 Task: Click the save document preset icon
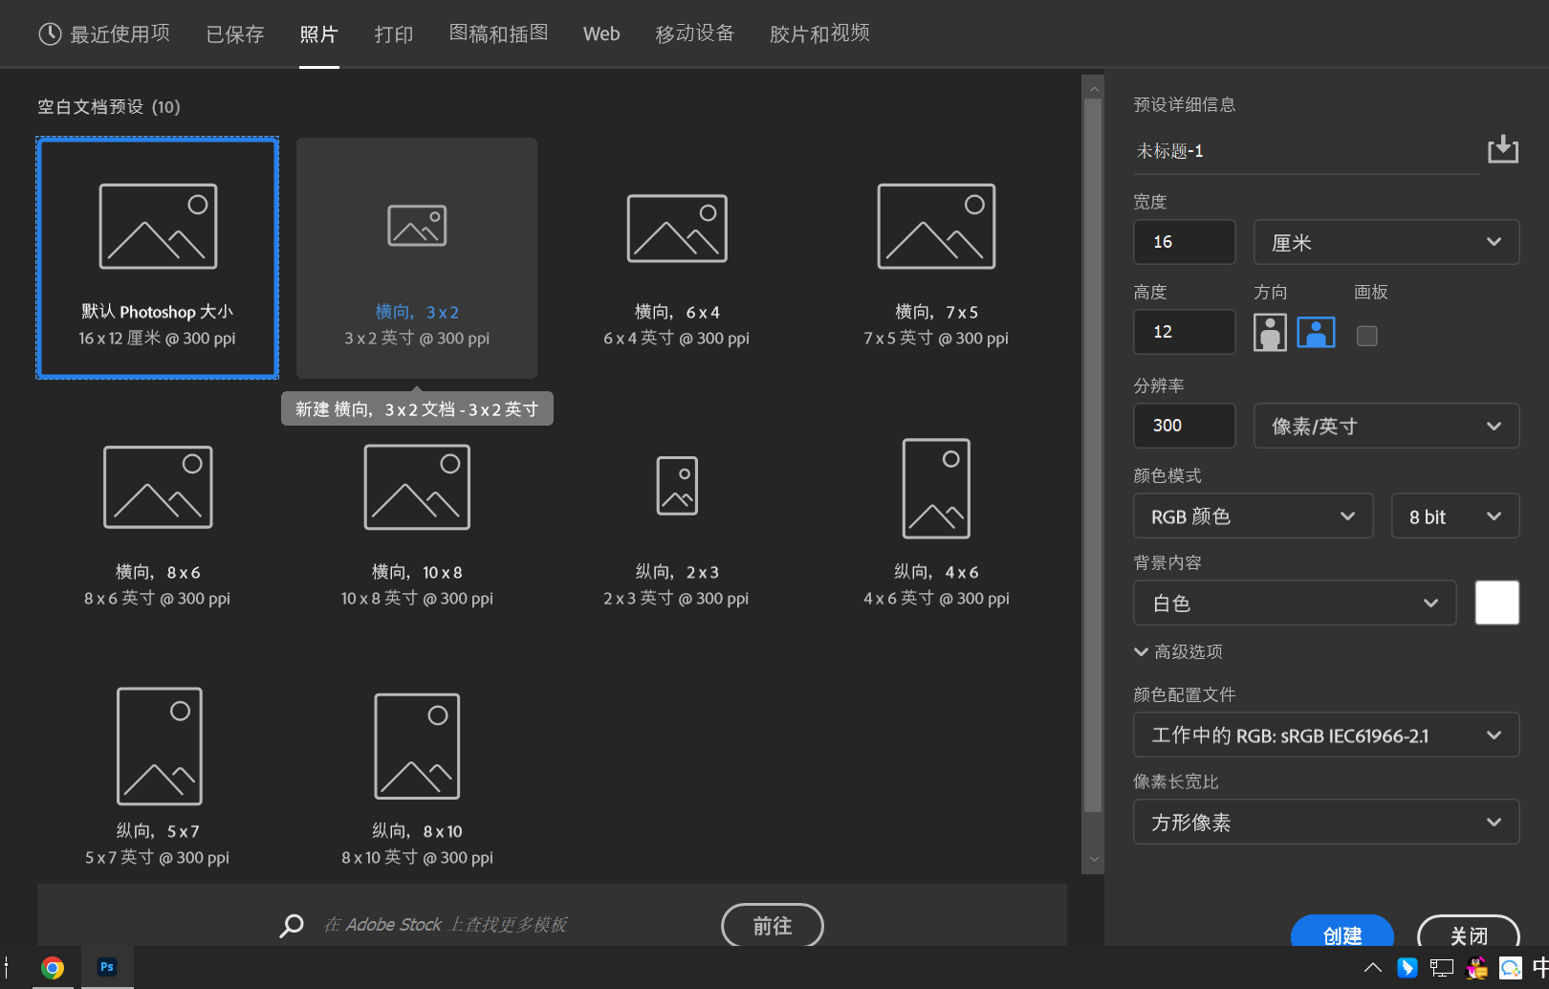(x=1503, y=149)
